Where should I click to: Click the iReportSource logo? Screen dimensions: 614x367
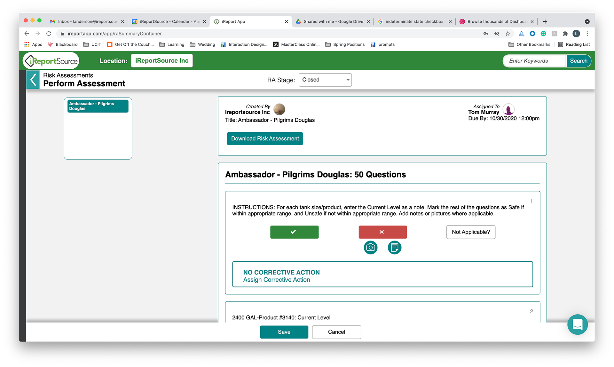[x=51, y=61]
